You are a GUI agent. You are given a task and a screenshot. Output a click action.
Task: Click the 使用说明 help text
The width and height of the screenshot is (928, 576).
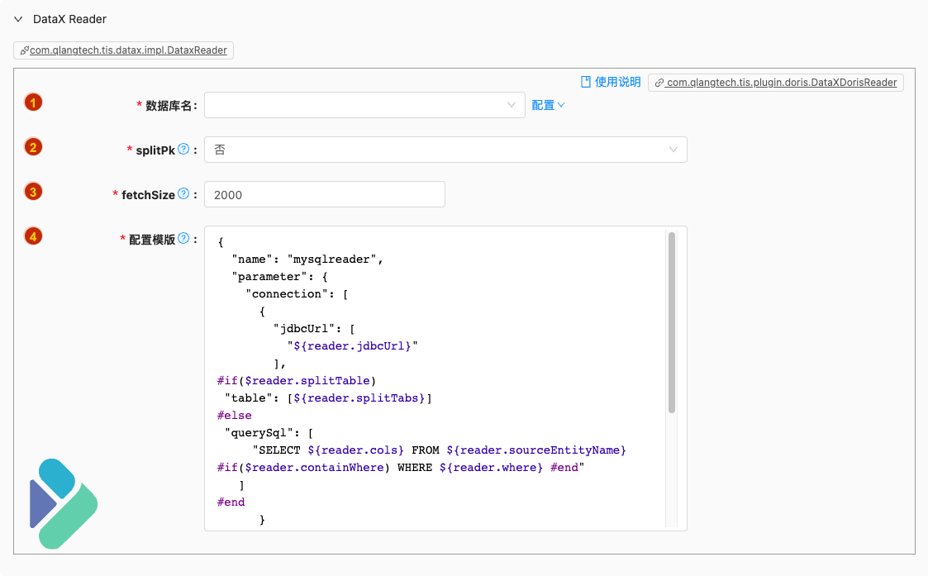click(618, 82)
